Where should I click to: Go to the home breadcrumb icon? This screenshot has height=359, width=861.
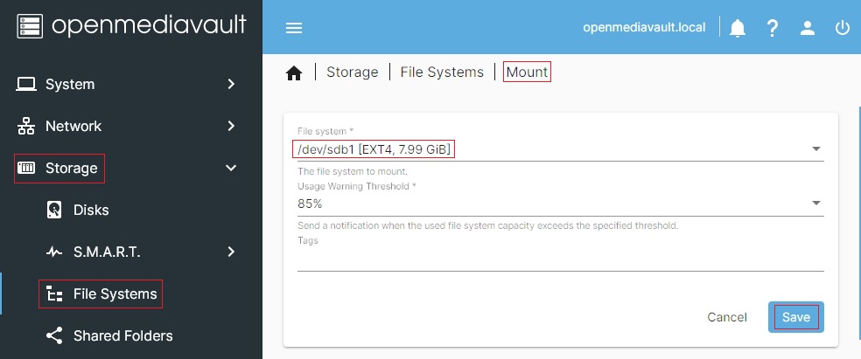[x=294, y=72]
